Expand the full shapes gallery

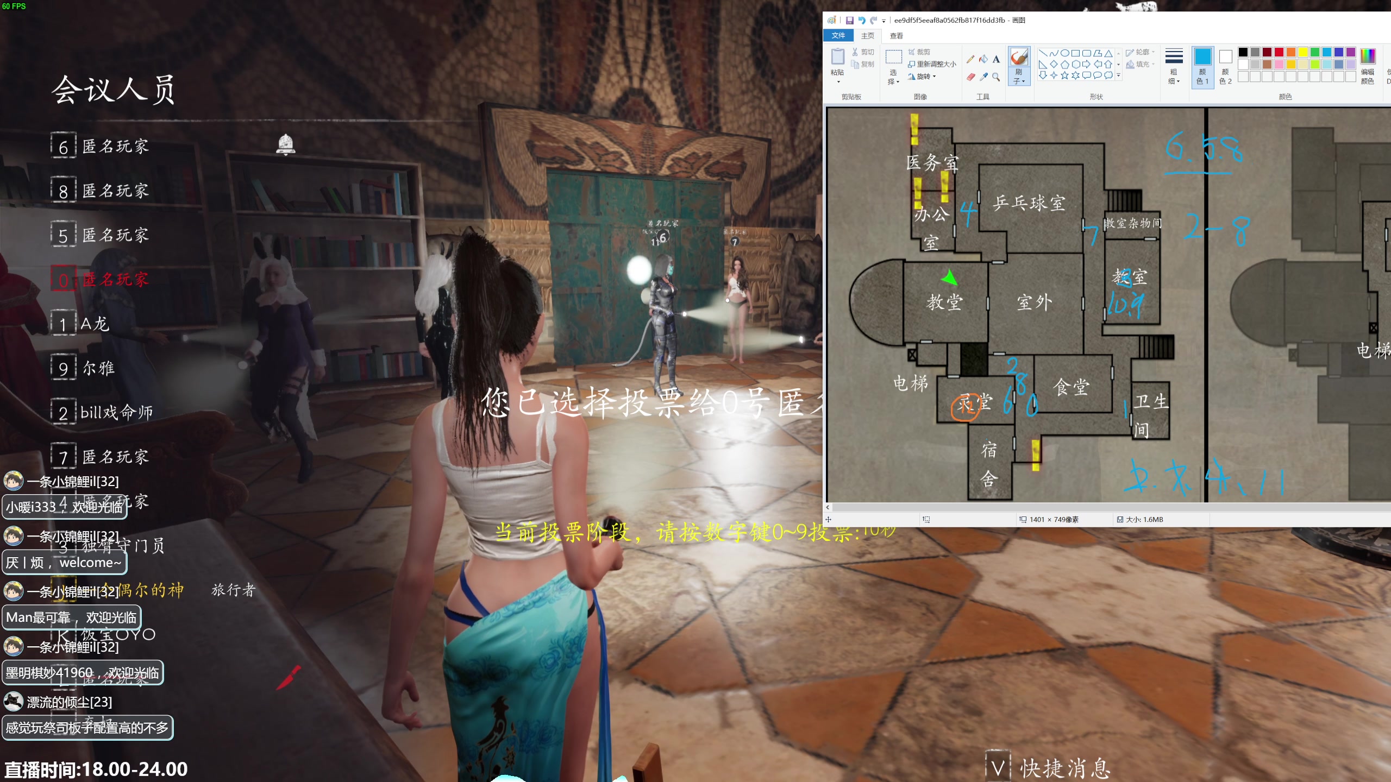tap(1118, 75)
